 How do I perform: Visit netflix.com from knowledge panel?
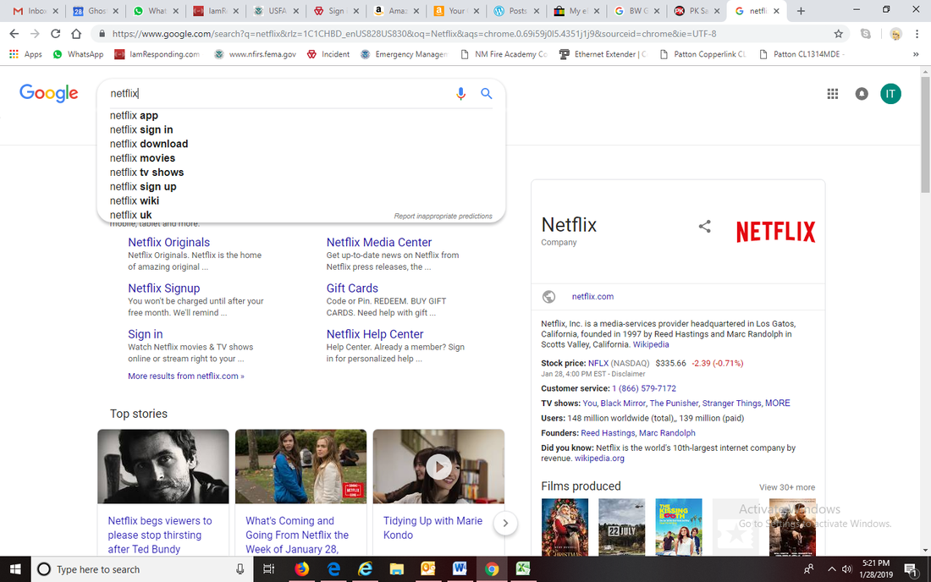[x=592, y=297]
